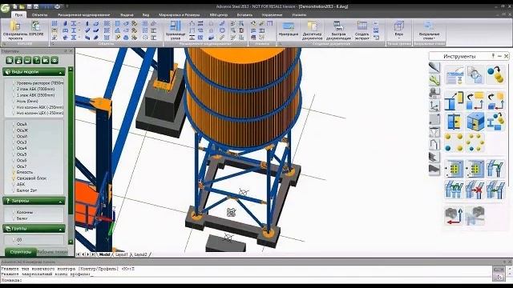Select the green wrench category in Инструменты

(434, 80)
